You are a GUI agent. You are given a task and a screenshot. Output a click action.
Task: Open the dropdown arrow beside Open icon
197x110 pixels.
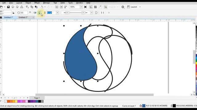click(5, 7)
